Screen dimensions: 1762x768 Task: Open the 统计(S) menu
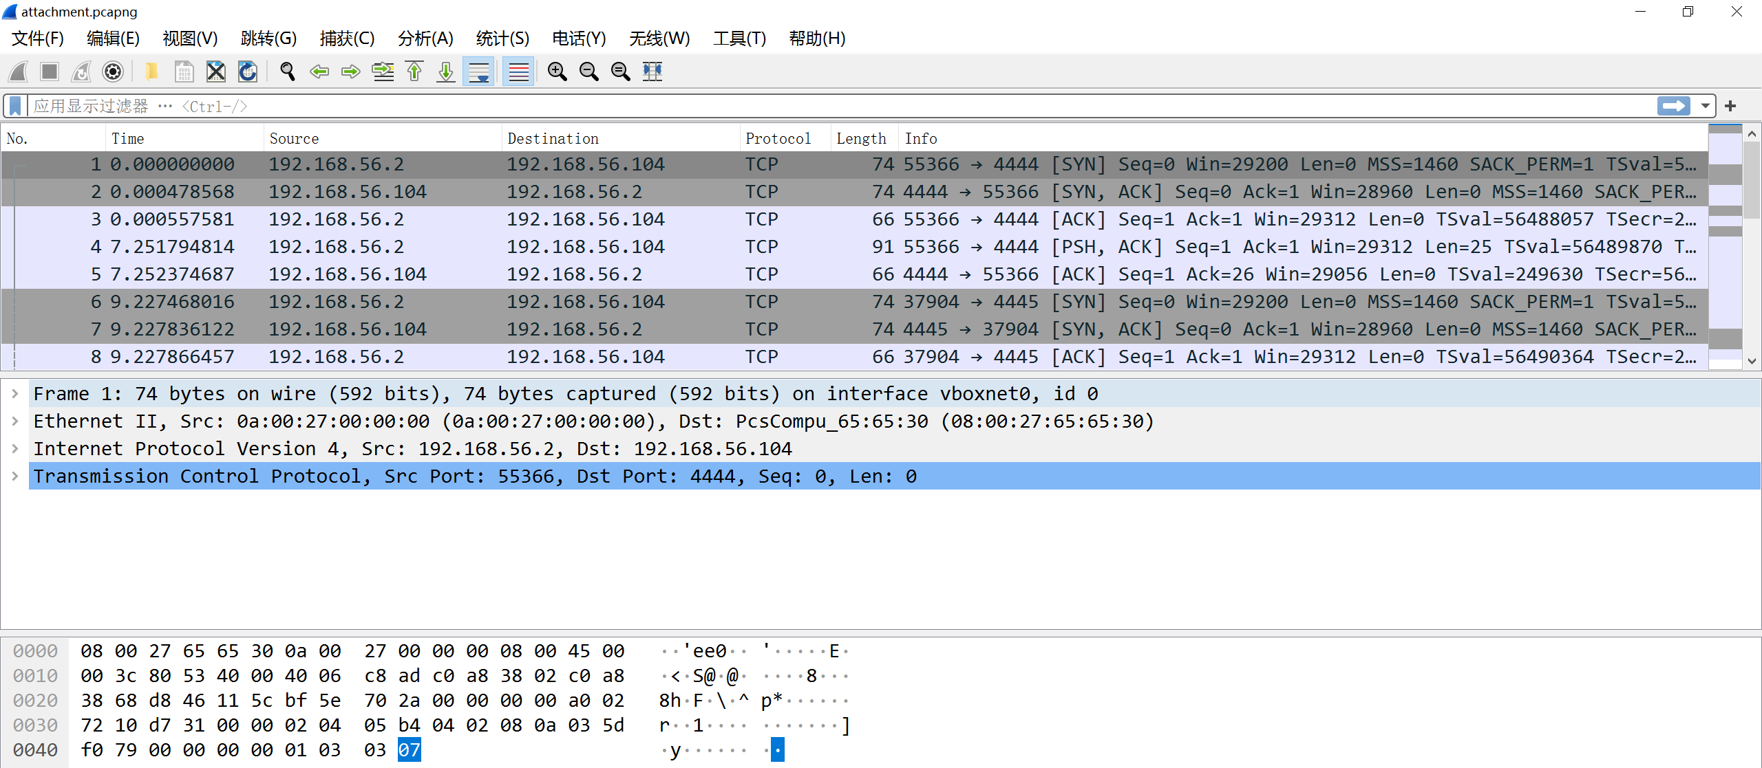(x=503, y=39)
